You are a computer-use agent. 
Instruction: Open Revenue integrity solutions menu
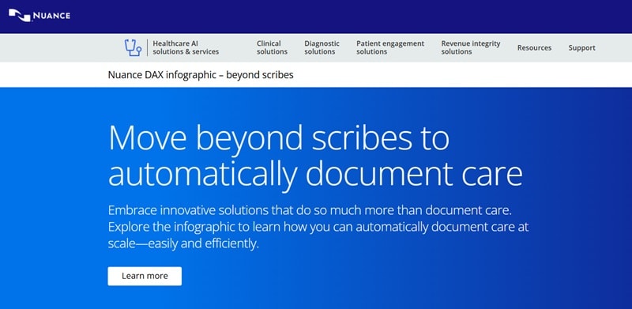click(x=470, y=47)
